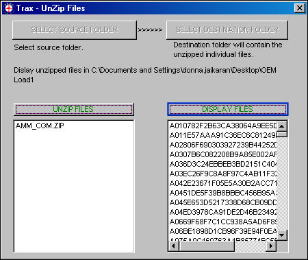Select file starting with A0451DE5F39B
Screen dimensions: 308x260
tap(223, 193)
